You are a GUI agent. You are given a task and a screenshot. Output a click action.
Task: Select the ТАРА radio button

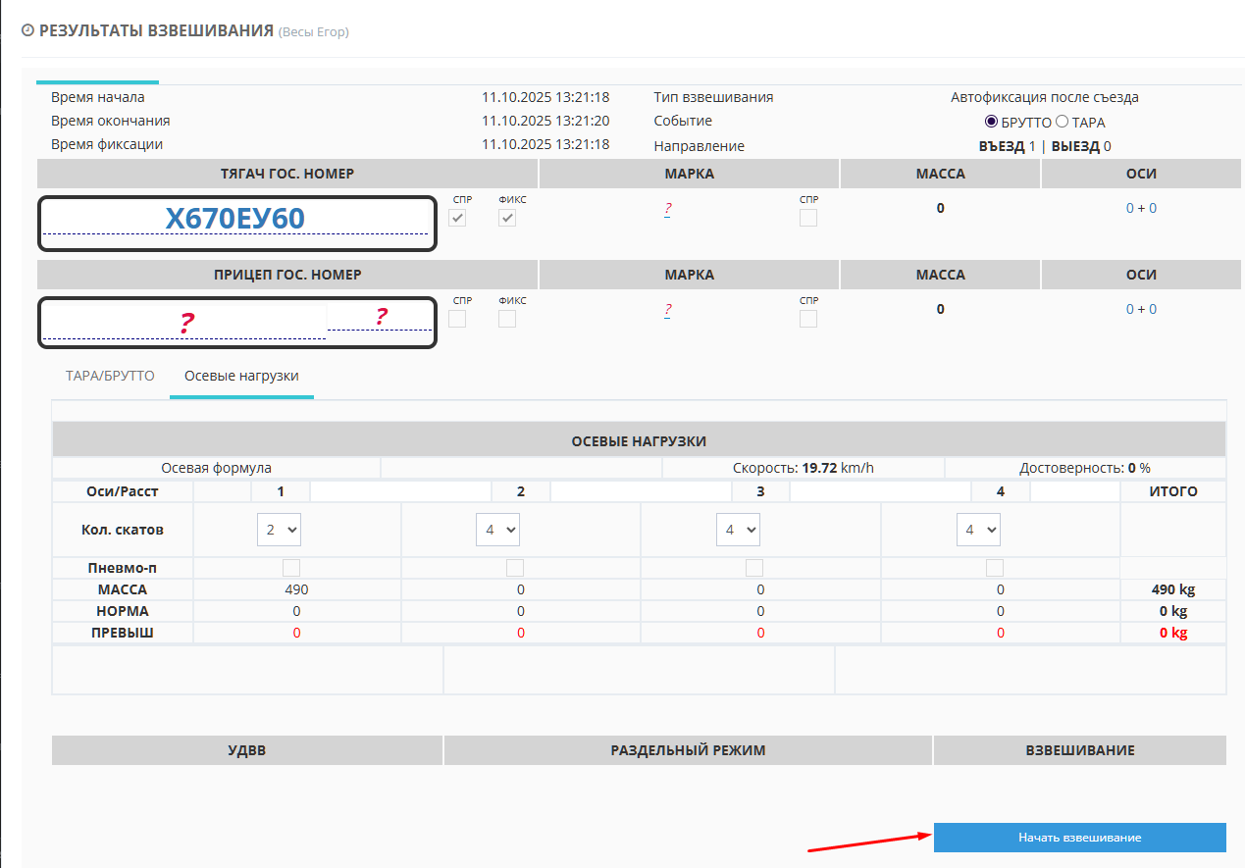point(1061,123)
